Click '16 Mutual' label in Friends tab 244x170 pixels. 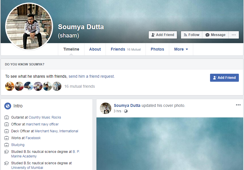click(x=134, y=49)
